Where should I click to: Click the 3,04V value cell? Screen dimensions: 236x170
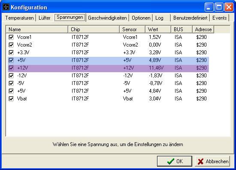point(155,99)
